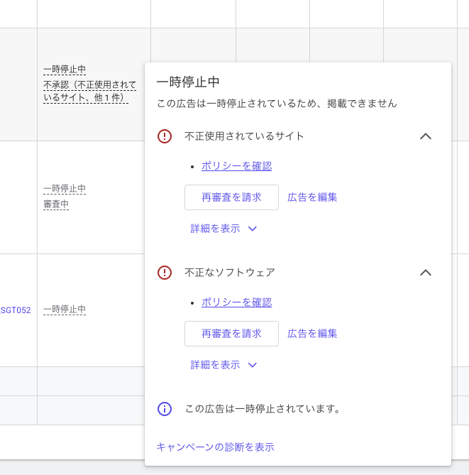Click 審査中 status in the table
469x475 pixels.
(56, 204)
